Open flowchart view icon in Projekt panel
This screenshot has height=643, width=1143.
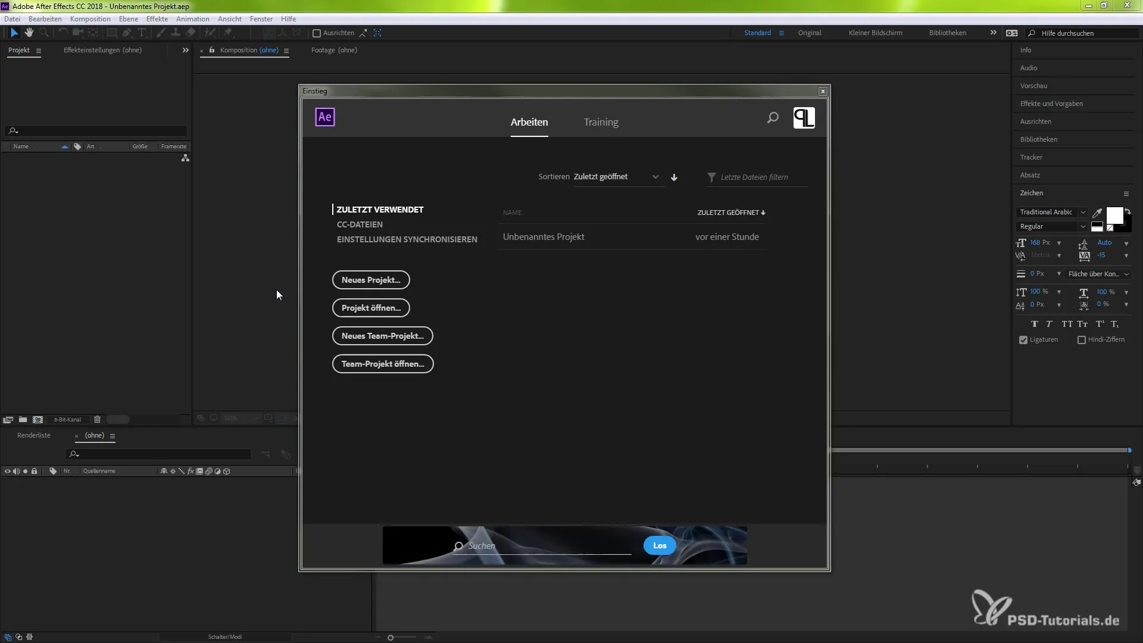(x=185, y=158)
